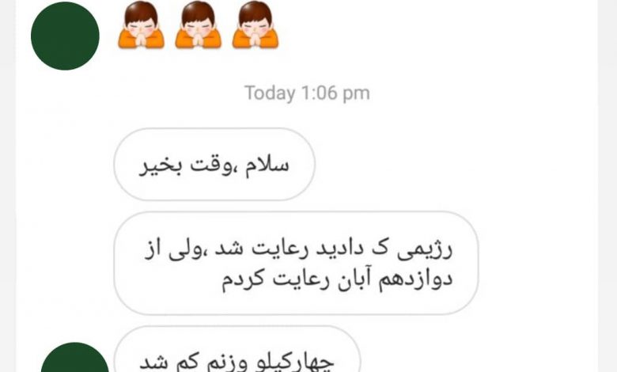Viewport: 617px width, 372px height.
Task: Select the "سلام ،وقت بخیر" message bubble
Action: pos(214,164)
